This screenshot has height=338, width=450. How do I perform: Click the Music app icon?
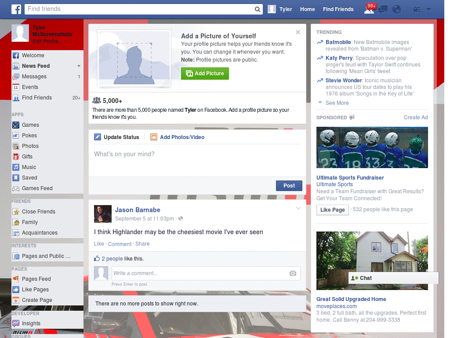[16, 167]
